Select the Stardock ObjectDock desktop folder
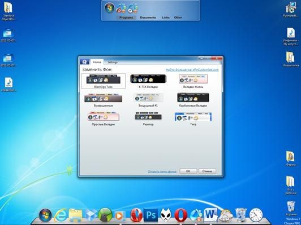Viewport: 301px width, 225px height. (x=8, y=11)
